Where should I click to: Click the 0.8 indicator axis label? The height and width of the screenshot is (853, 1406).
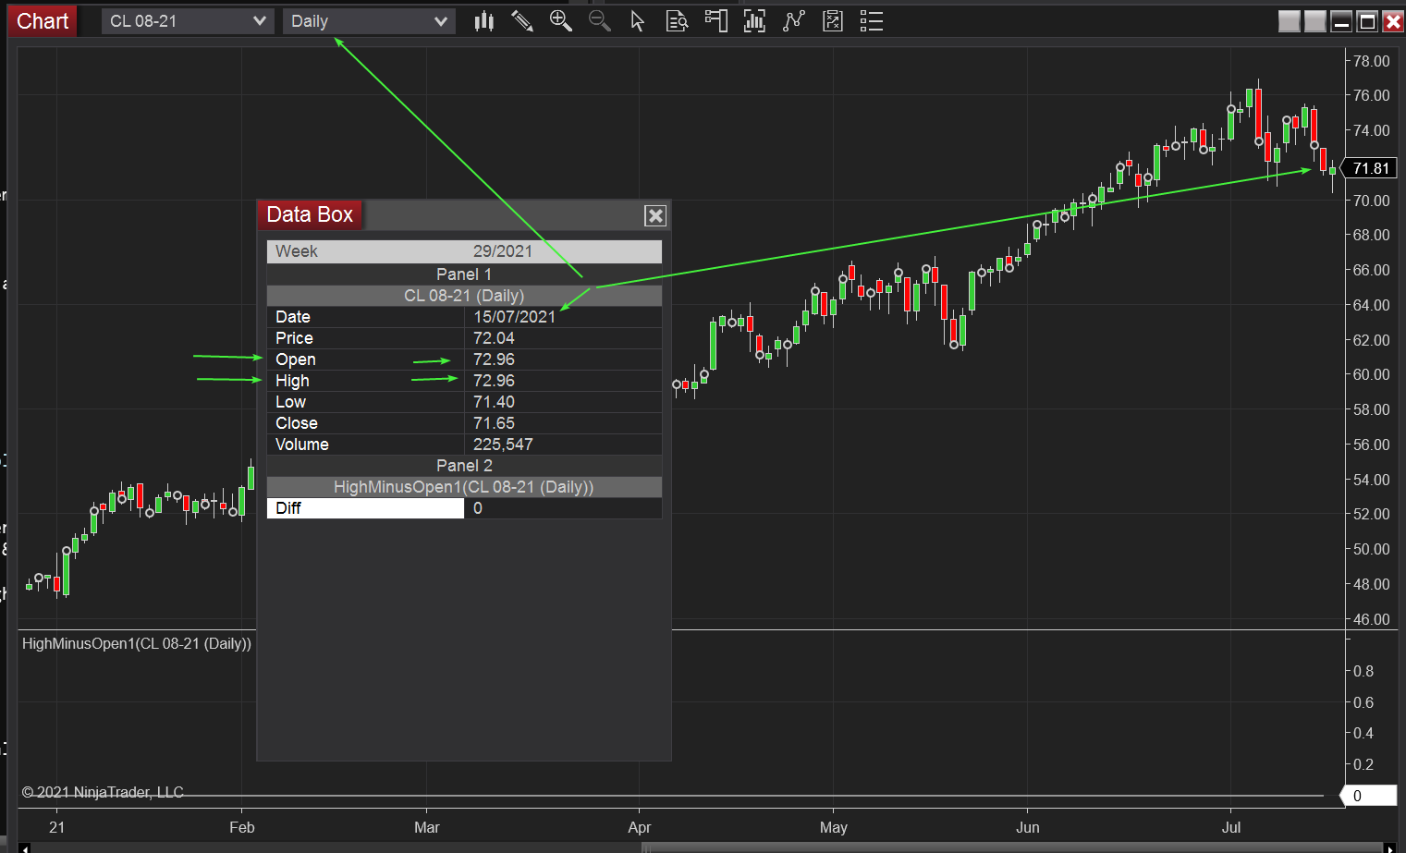(x=1363, y=671)
